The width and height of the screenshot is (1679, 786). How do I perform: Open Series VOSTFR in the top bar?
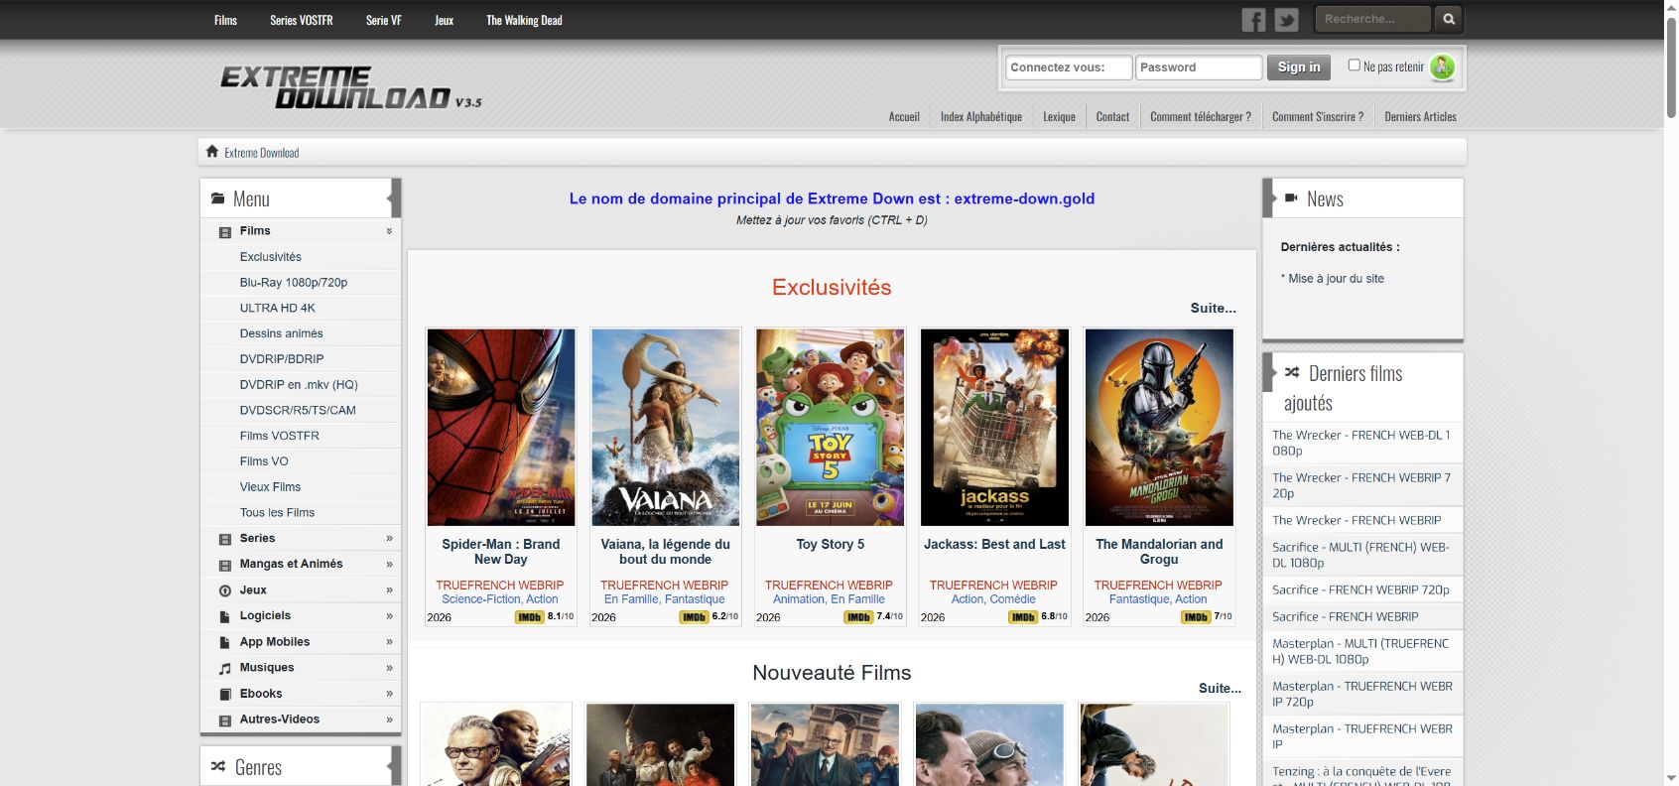302,20
